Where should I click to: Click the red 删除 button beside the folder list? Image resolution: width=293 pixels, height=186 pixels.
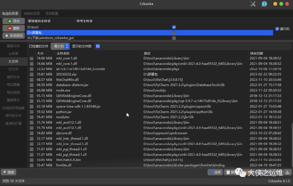pos(14,28)
